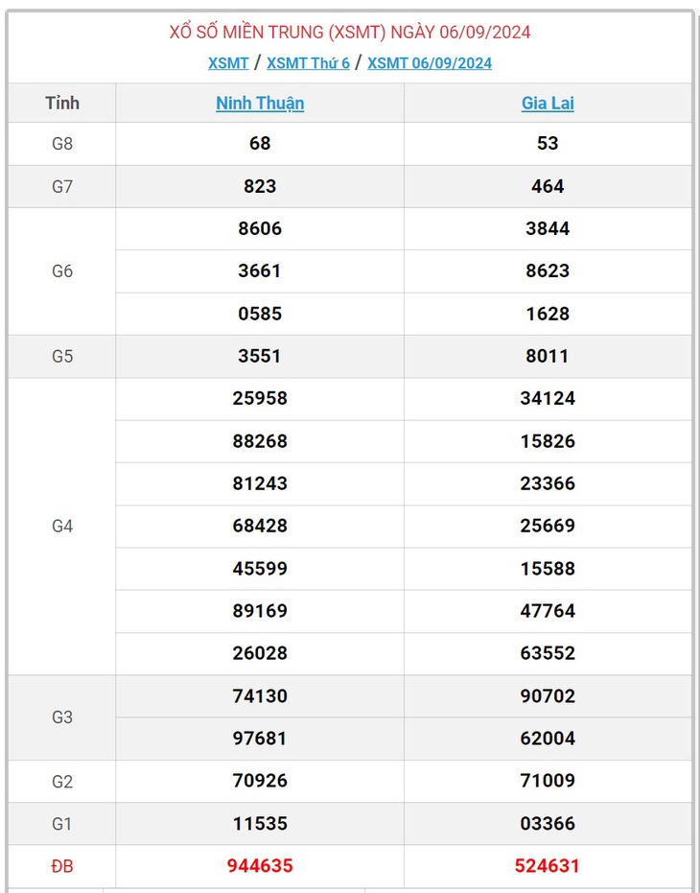Screen dimensions: 700x893
Task: Click Gia Lai G1 result 03366
Action: [x=548, y=823]
